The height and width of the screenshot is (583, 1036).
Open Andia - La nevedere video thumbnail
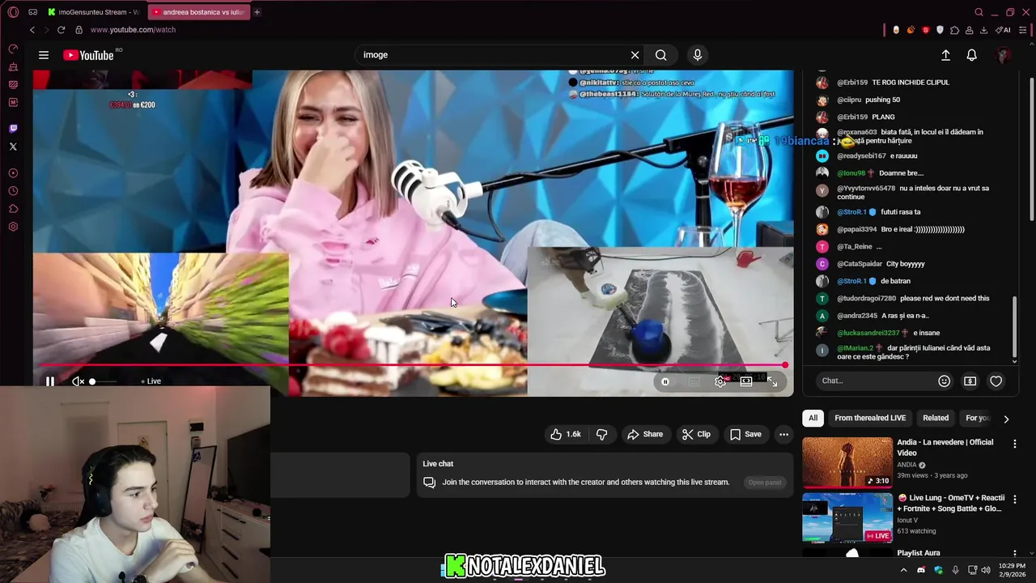(847, 463)
